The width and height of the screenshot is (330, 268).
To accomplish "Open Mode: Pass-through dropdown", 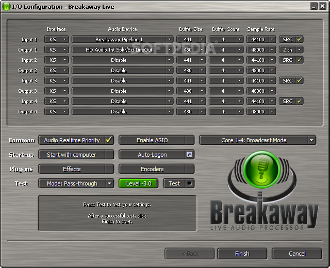I will pyautogui.click(x=76, y=183).
